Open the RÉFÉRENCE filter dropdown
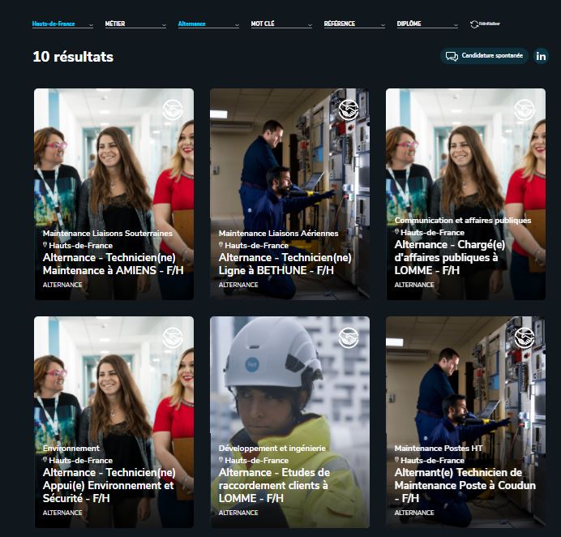561x537 pixels. [354, 24]
